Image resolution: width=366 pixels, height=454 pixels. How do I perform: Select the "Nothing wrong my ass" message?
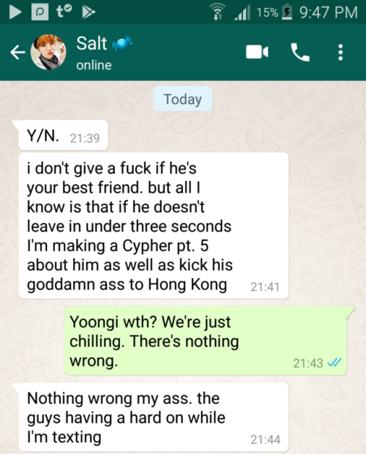click(154, 417)
